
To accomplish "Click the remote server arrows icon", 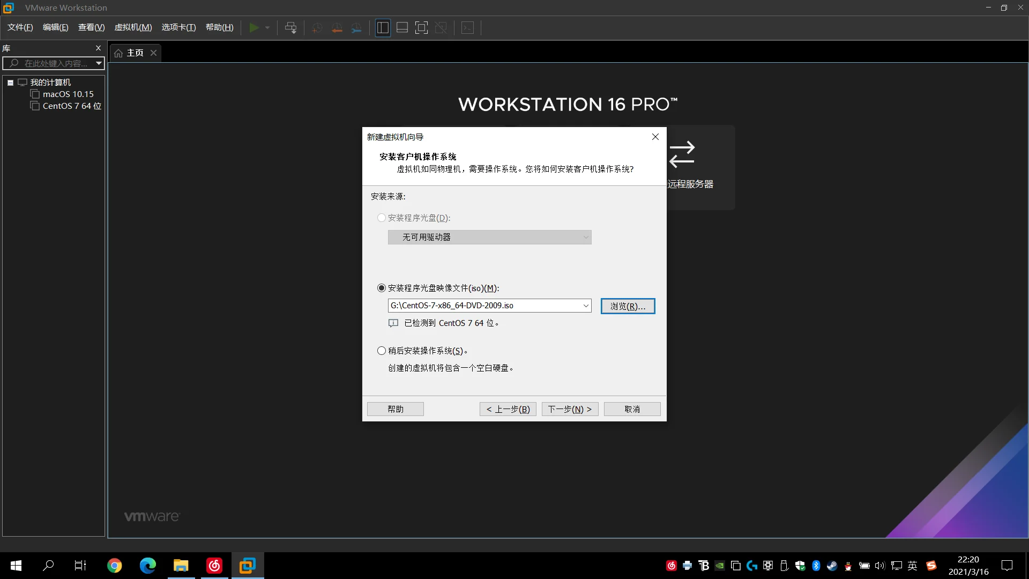I will point(682,154).
